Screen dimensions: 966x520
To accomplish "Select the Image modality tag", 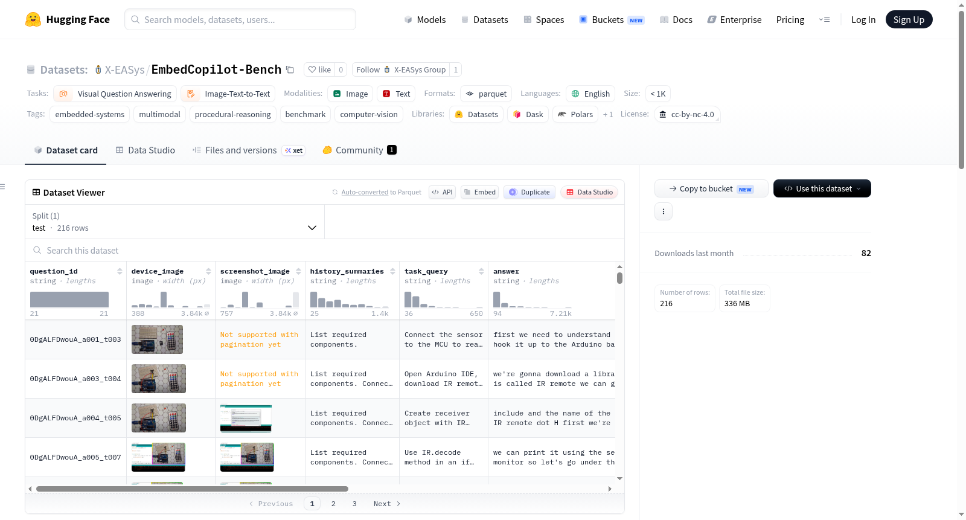I will 350,94.
